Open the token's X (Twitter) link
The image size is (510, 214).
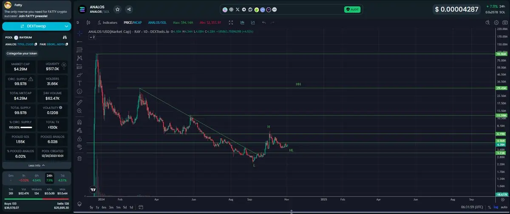click(x=237, y=9)
